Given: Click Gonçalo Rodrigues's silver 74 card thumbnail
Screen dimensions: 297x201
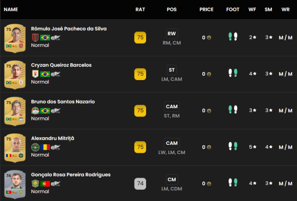Looking at the screenshot, I should (14, 184).
